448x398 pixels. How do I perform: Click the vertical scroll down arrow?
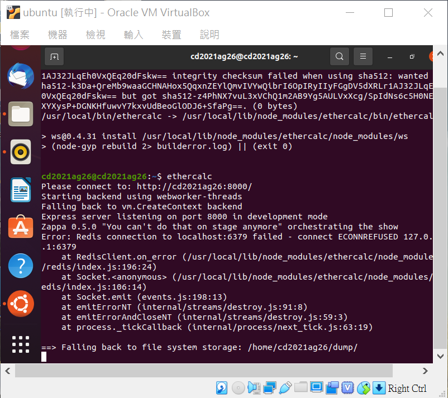click(x=440, y=356)
